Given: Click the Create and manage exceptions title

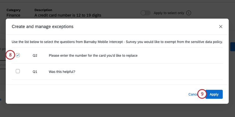Looking at the screenshot, I should click(43, 27).
